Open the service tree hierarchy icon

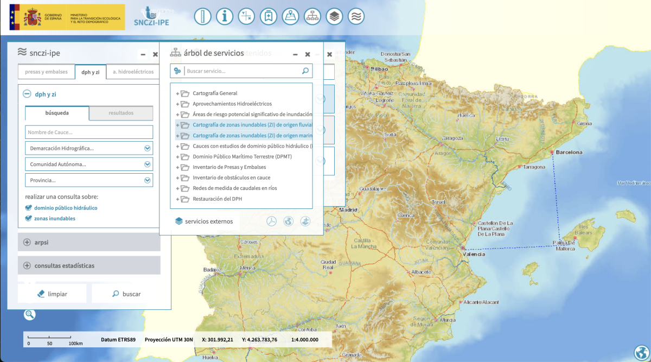click(312, 16)
